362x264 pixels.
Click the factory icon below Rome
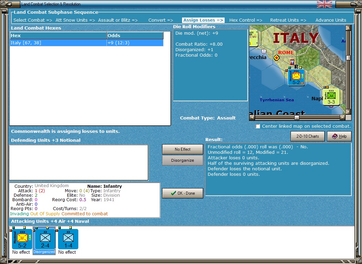click(x=292, y=62)
